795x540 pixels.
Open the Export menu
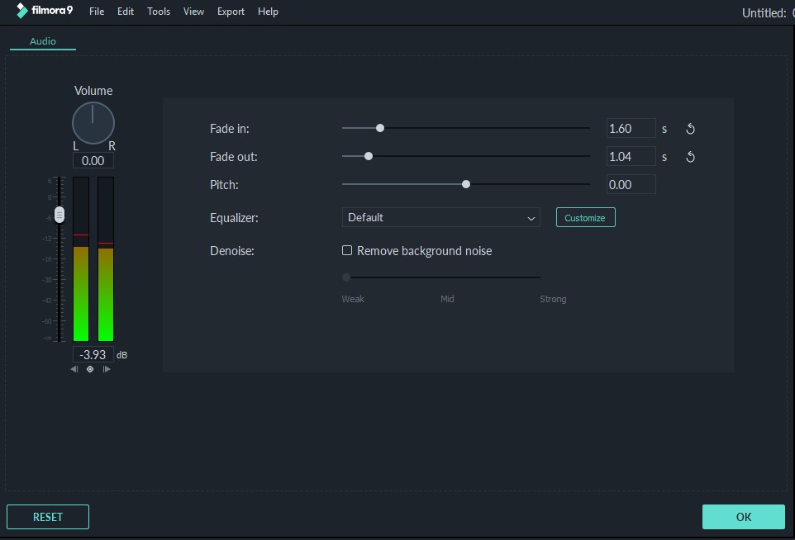coord(230,11)
